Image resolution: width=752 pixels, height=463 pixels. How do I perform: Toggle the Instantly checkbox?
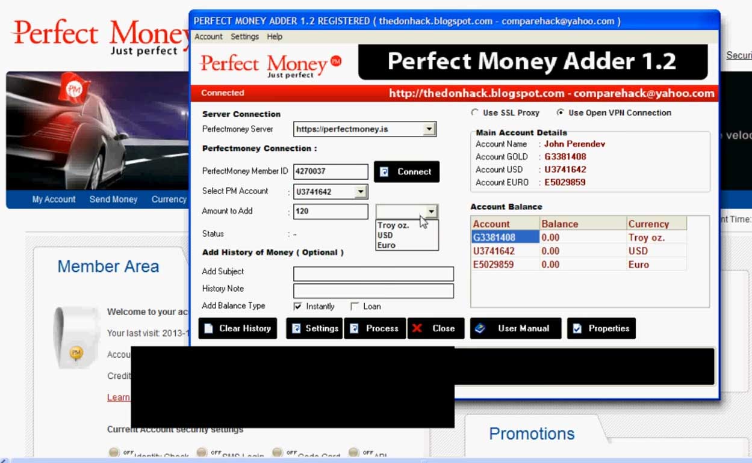coord(297,306)
